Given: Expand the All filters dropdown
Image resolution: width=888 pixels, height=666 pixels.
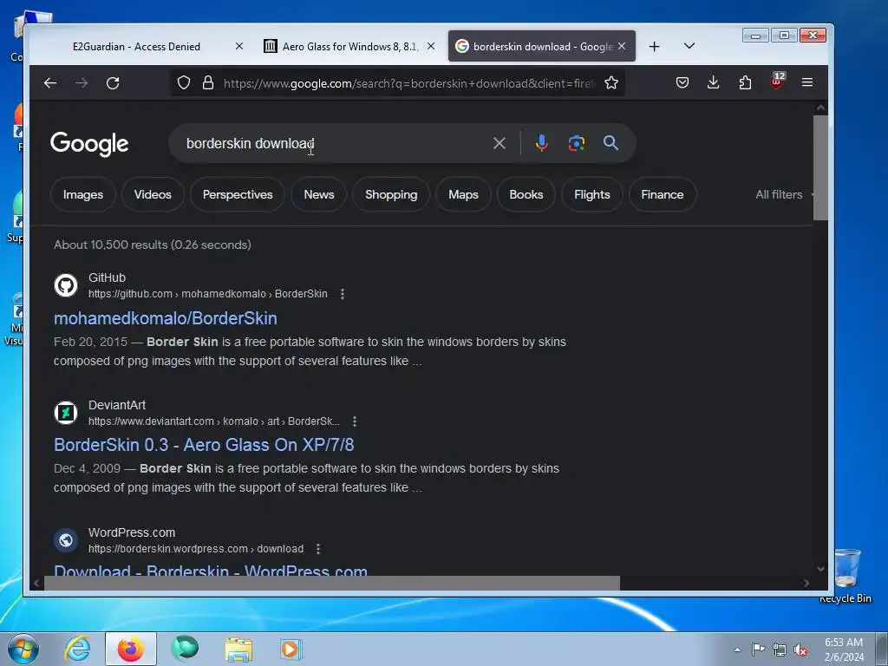Looking at the screenshot, I should [x=783, y=195].
